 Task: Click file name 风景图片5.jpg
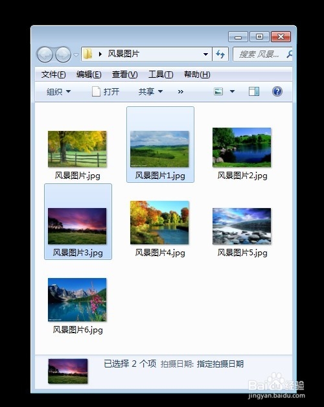tap(242, 253)
